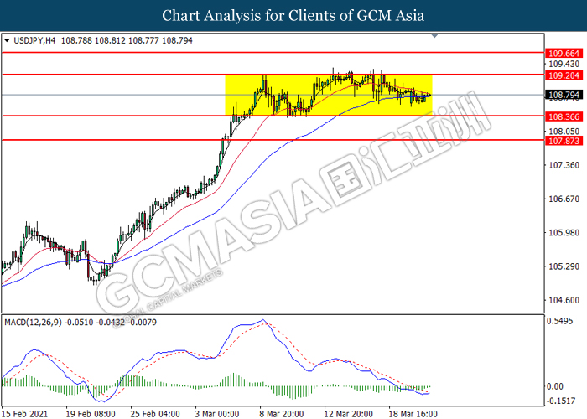Click the 106.670 price scale value
The image size is (587, 419).
(564, 199)
